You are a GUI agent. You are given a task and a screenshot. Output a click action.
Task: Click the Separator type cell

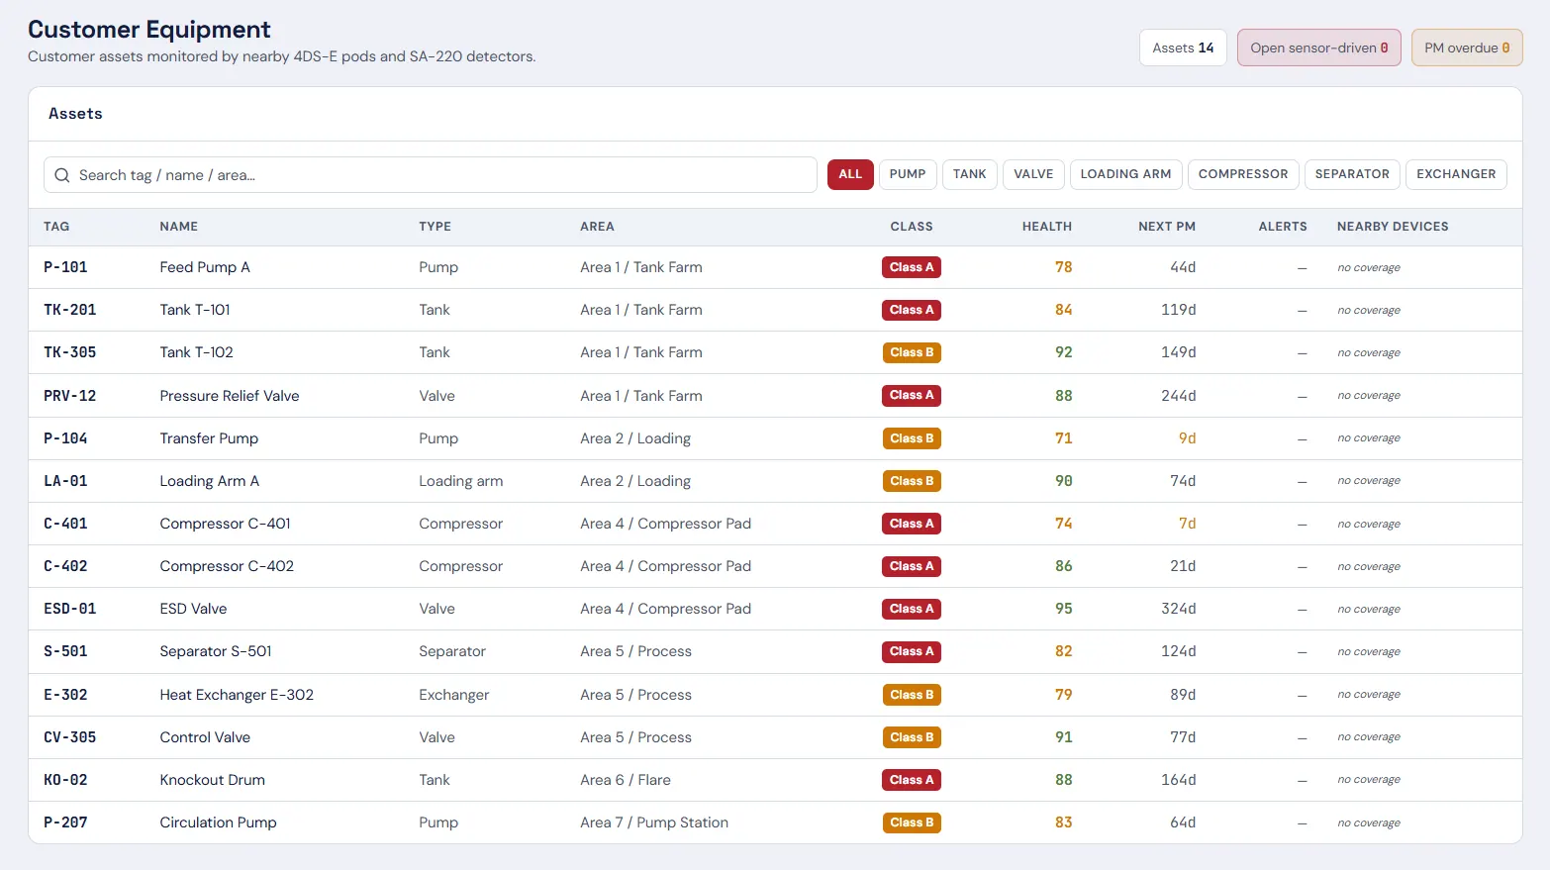452,651
